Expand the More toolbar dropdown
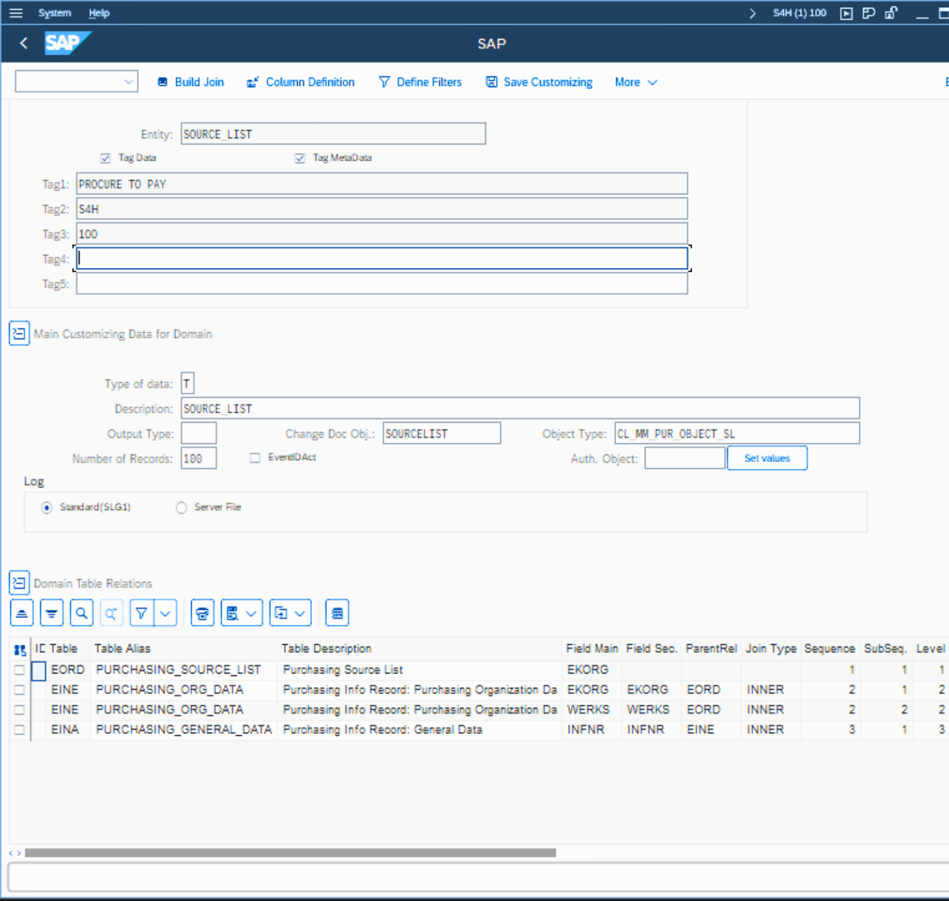Screen dimensions: 949x901 coord(636,83)
